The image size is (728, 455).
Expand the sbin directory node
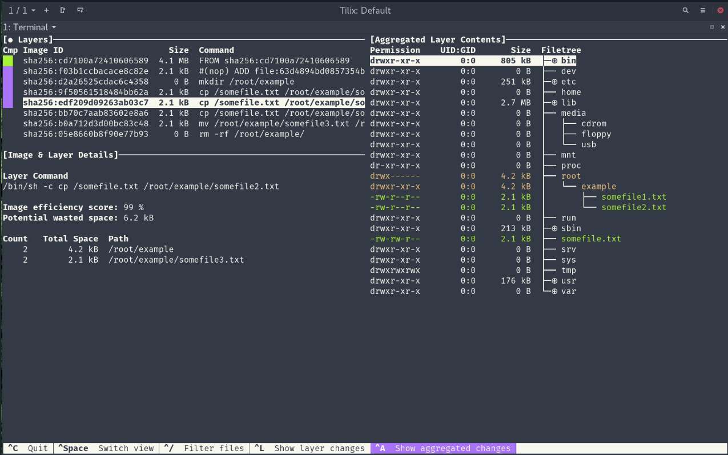click(x=554, y=228)
